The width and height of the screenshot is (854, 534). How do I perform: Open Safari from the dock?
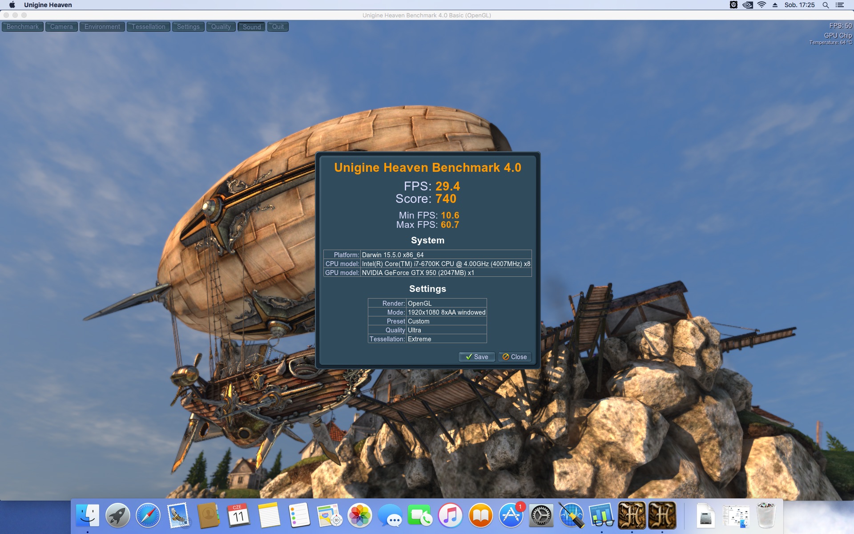[148, 516]
